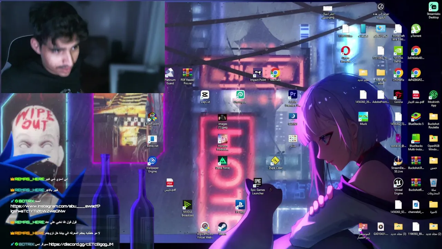Open the Dupe Clear icon
The width and height of the screenshot is (442, 249).
click(275, 163)
